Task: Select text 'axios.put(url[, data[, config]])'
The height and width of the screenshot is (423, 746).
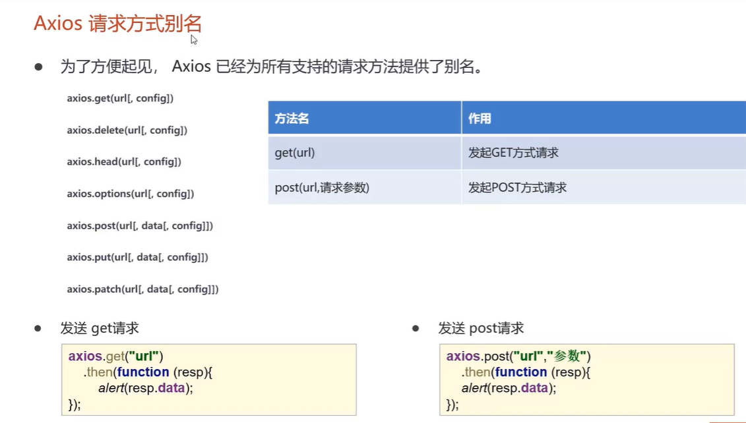Action: 137,257
